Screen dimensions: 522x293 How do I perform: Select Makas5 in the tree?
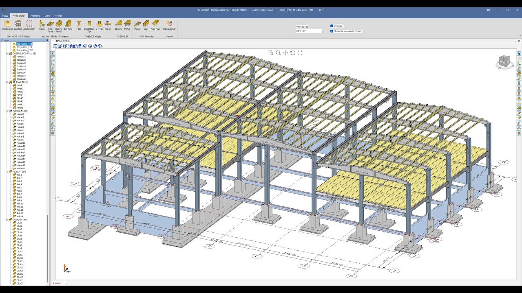coord(20,127)
